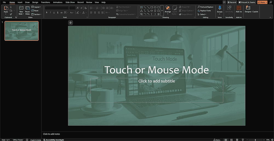Switch to the Transitions tab

pos(45,2)
